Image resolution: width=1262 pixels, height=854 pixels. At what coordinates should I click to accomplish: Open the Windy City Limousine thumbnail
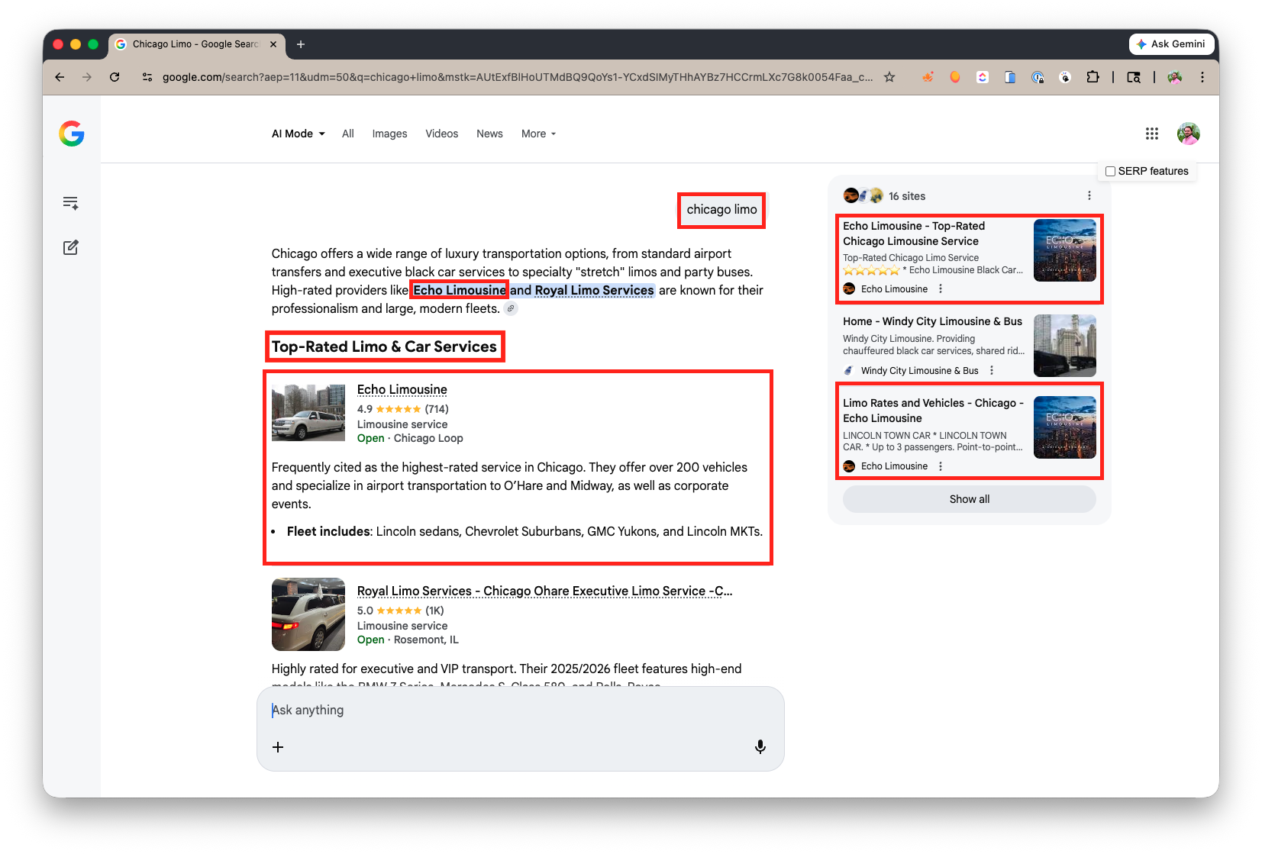1064,346
